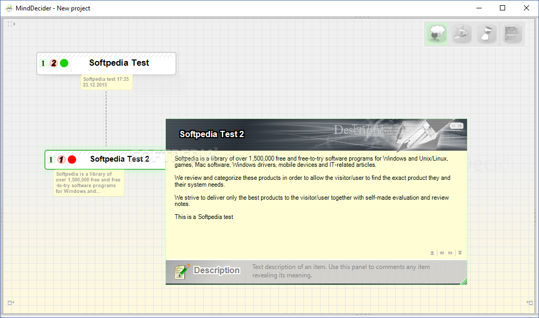Jump to bottom with double down arrow
Screen dimensions: 539x318
click(460, 253)
